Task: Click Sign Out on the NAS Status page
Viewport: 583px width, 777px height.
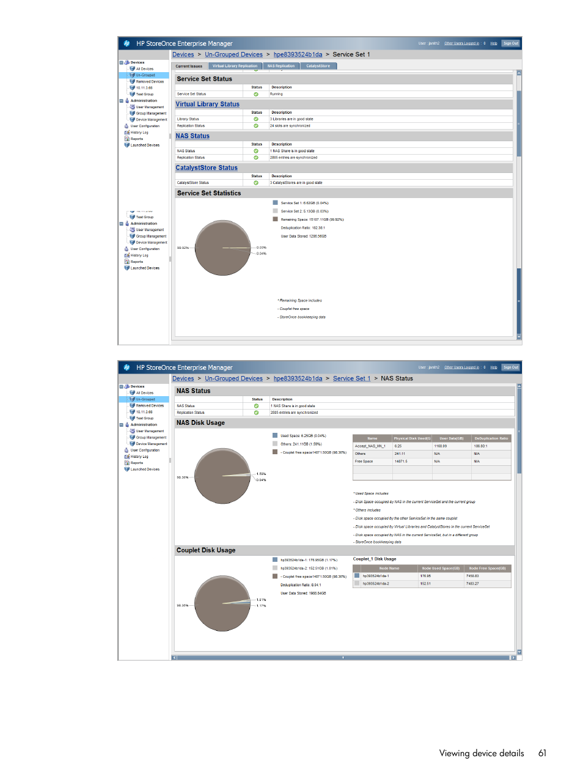Action: (511, 367)
